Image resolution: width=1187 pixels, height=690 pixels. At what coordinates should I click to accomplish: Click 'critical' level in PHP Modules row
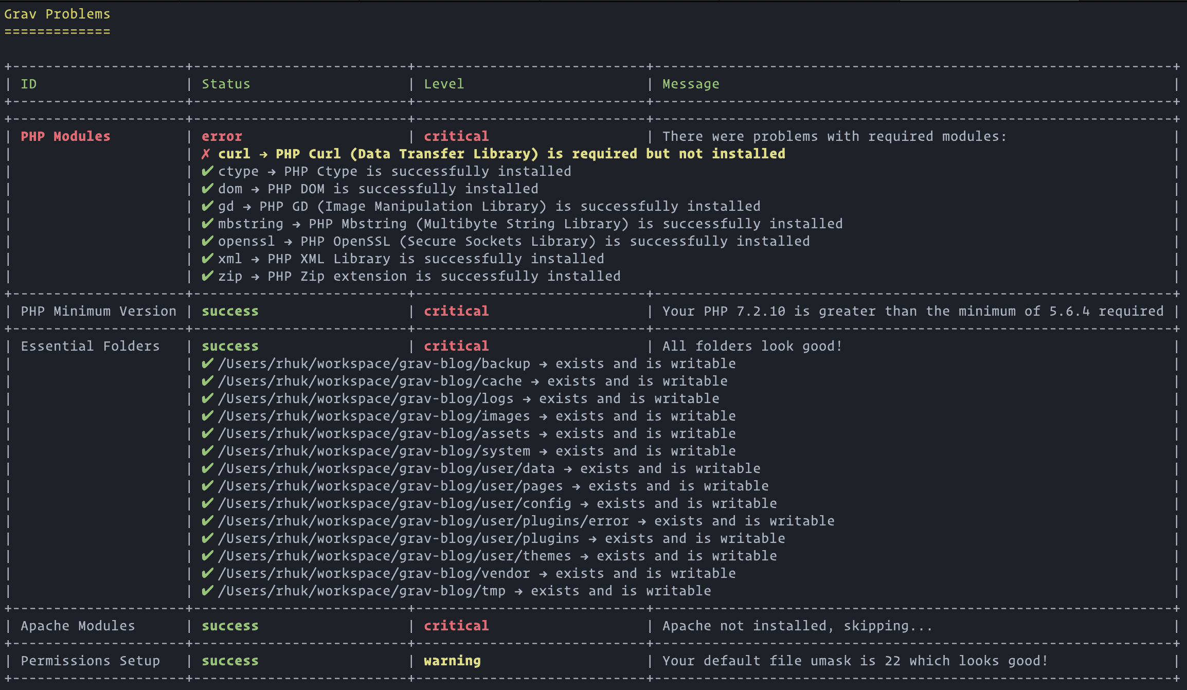click(456, 136)
